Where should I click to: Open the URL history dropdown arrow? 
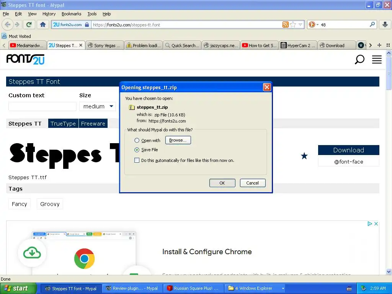tap(300, 24)
